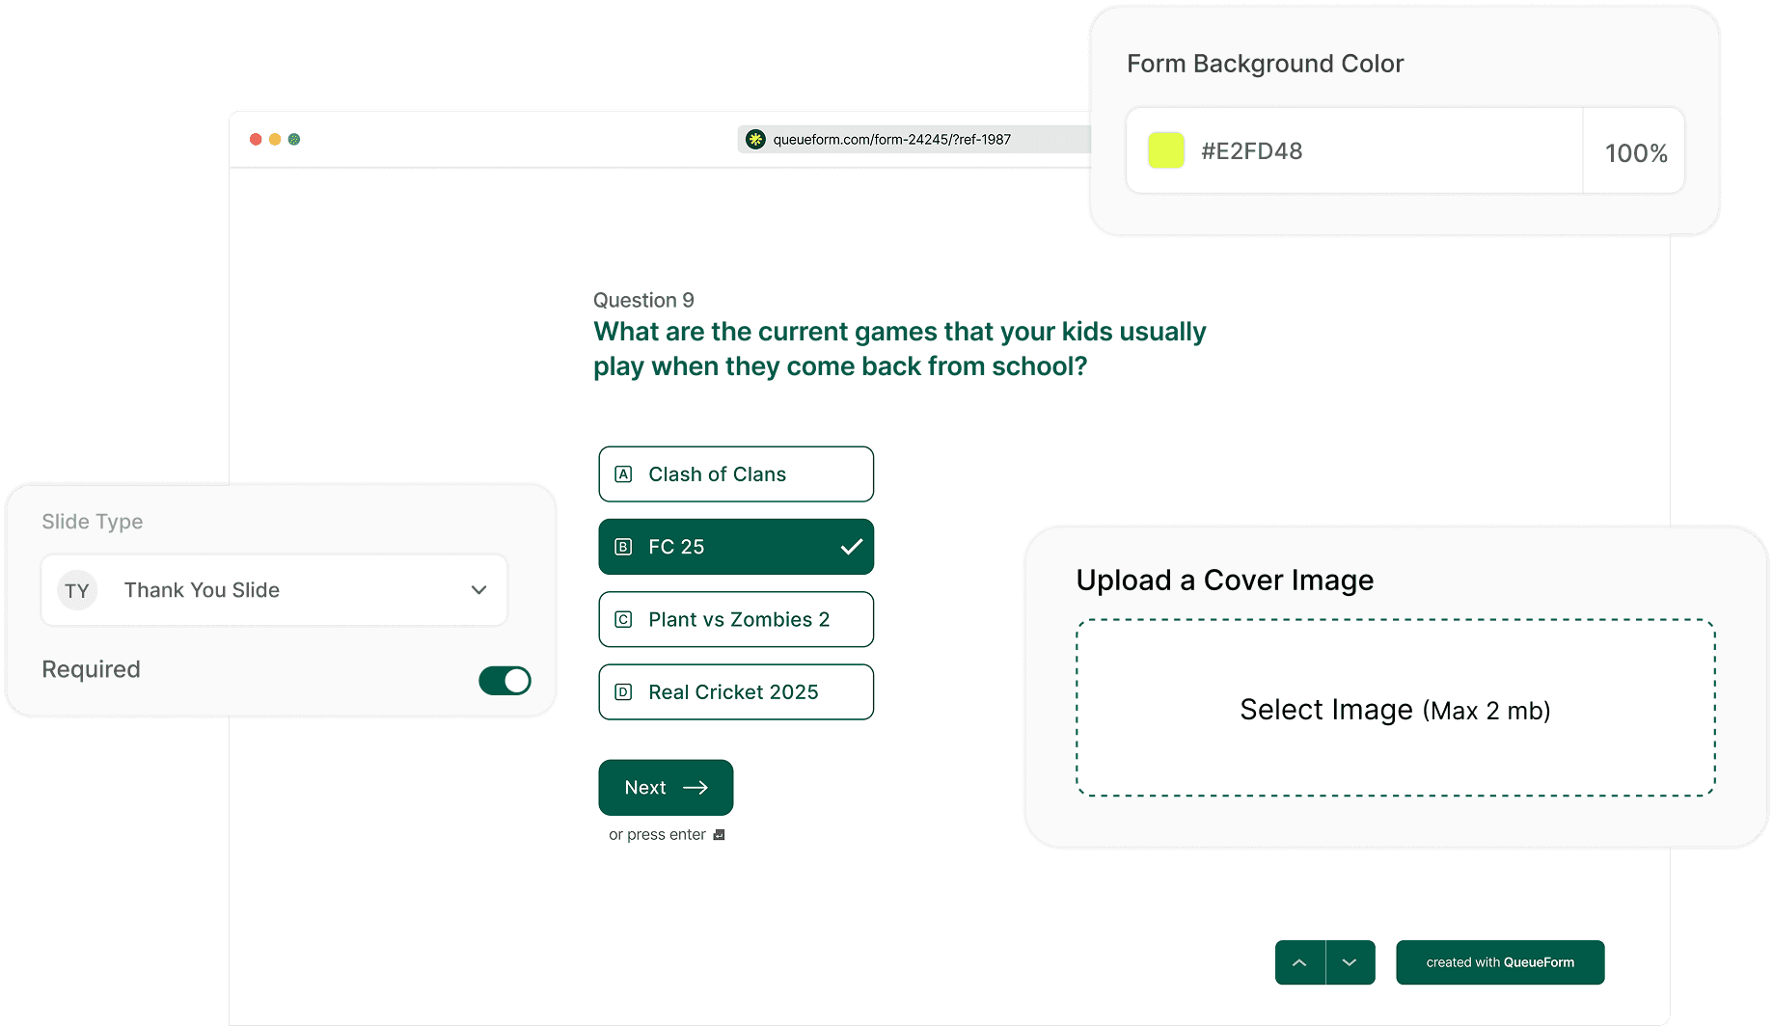
Task: Click the Select Image upload area
Action: tap(1396, 708)
